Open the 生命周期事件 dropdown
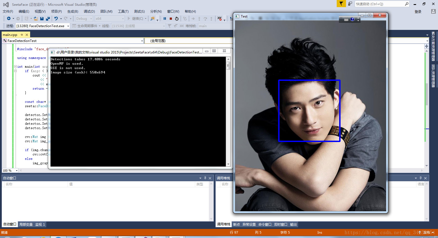438x238 pixels. (100, 26)
